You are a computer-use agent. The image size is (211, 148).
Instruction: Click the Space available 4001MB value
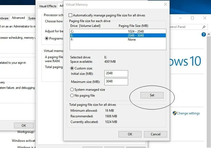[110, 61]
